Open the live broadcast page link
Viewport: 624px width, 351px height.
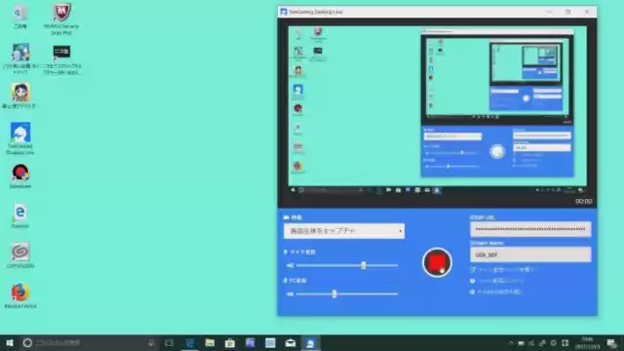pos(502,270)
